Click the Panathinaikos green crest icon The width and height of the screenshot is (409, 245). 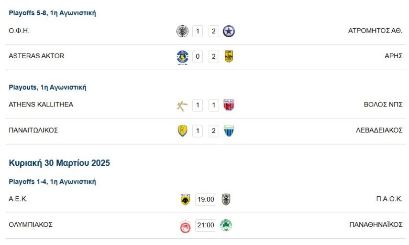tap(226, 225)
